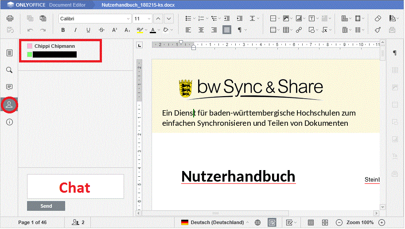This screenshot has width=405, height=229.
Task: Apply the font color swatch
Action: pyautogui.click(x=153, y=30)
